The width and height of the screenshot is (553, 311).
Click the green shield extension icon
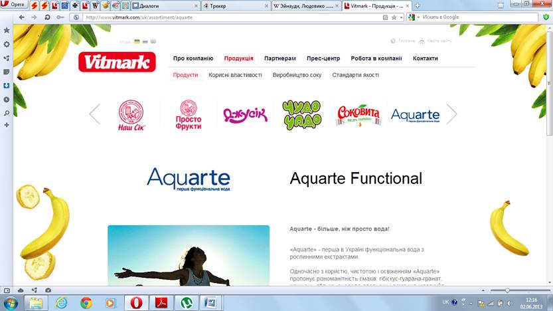(x=546, y=17)
